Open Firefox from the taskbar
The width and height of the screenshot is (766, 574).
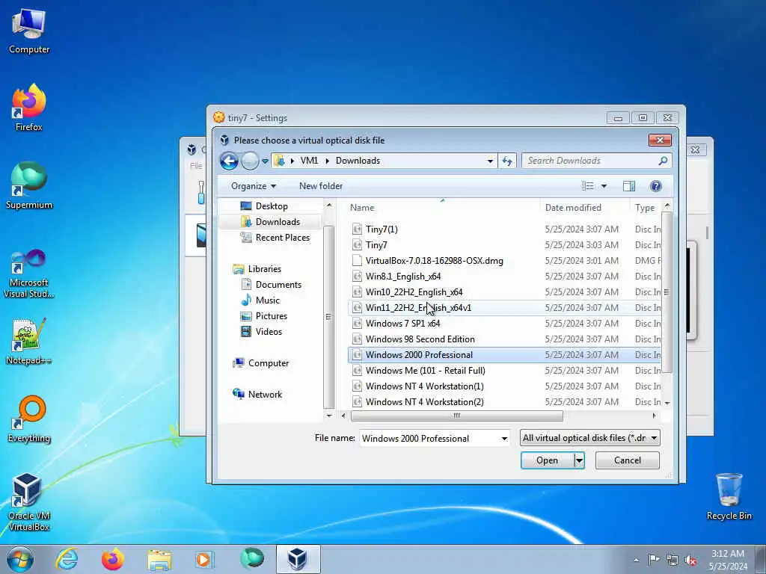(112, 559)
